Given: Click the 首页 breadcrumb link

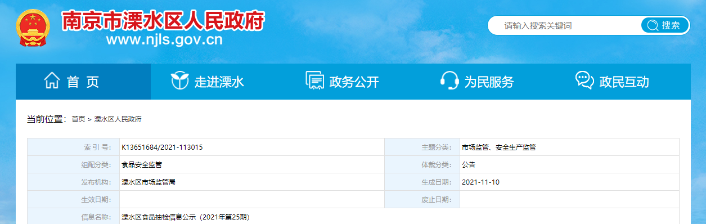Looking at the screenshot, I should 78,119.
